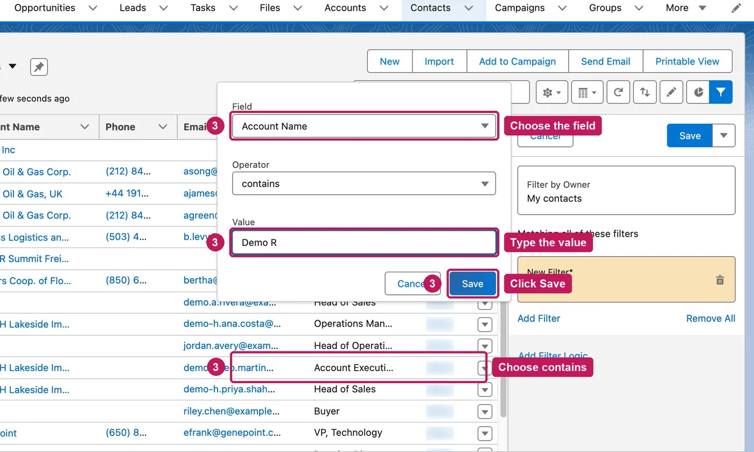Refresh the contacts list
This screenshot has height=452, width=754.
coord(618,93)
